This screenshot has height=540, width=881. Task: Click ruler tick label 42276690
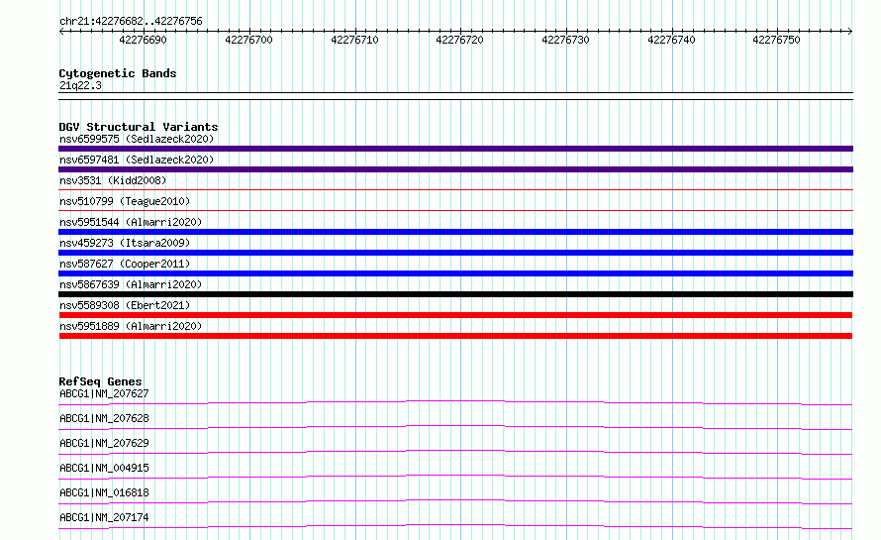143,40
